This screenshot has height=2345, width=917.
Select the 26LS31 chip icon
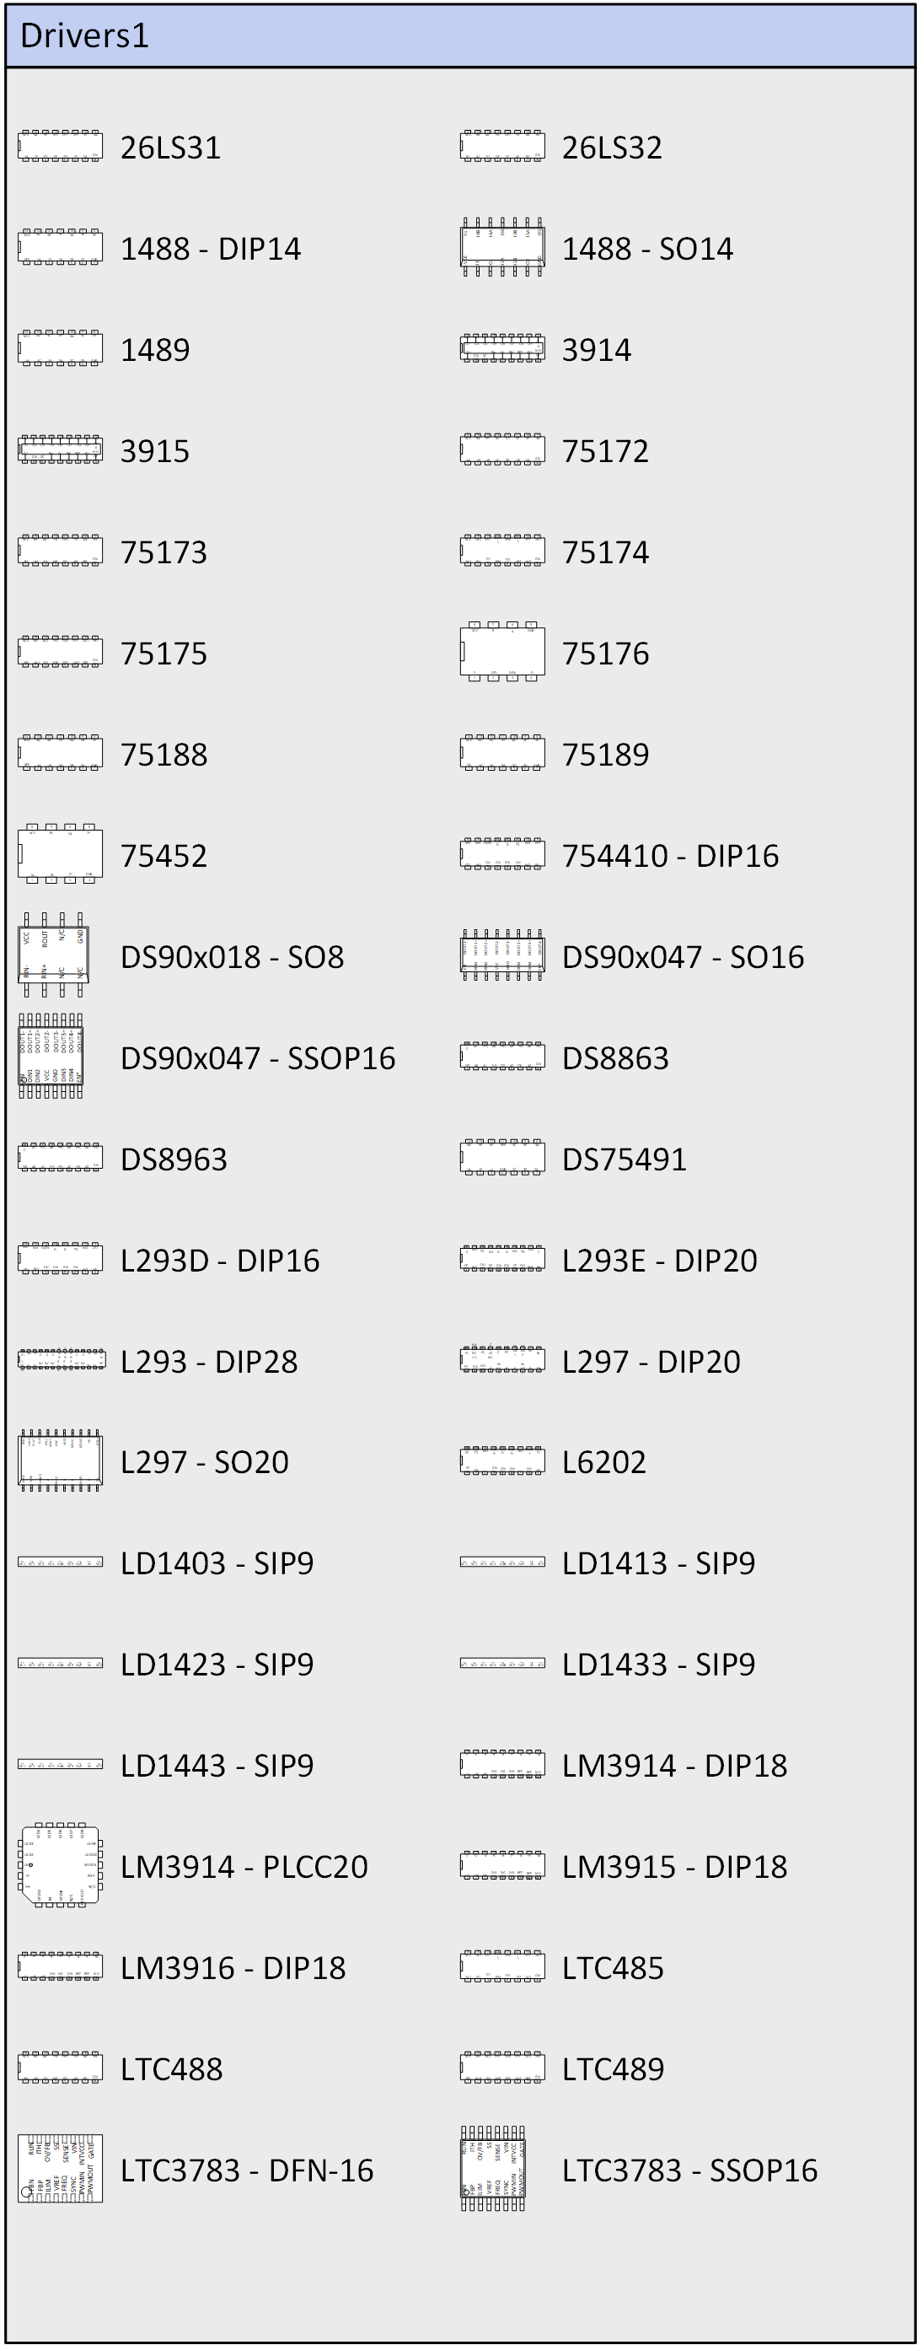[60, 147]
